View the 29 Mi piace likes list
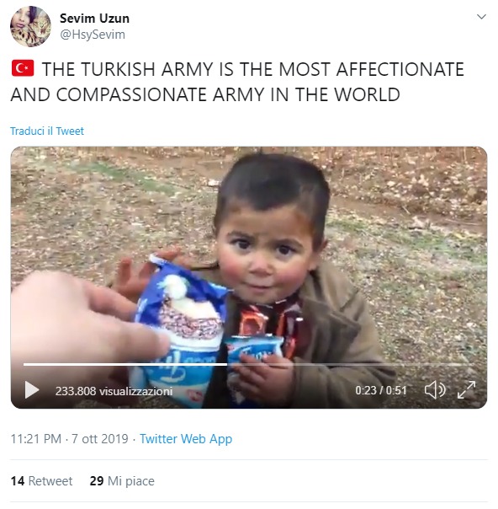The height and width of the screenshot is (509, 498). coord(122,480)
